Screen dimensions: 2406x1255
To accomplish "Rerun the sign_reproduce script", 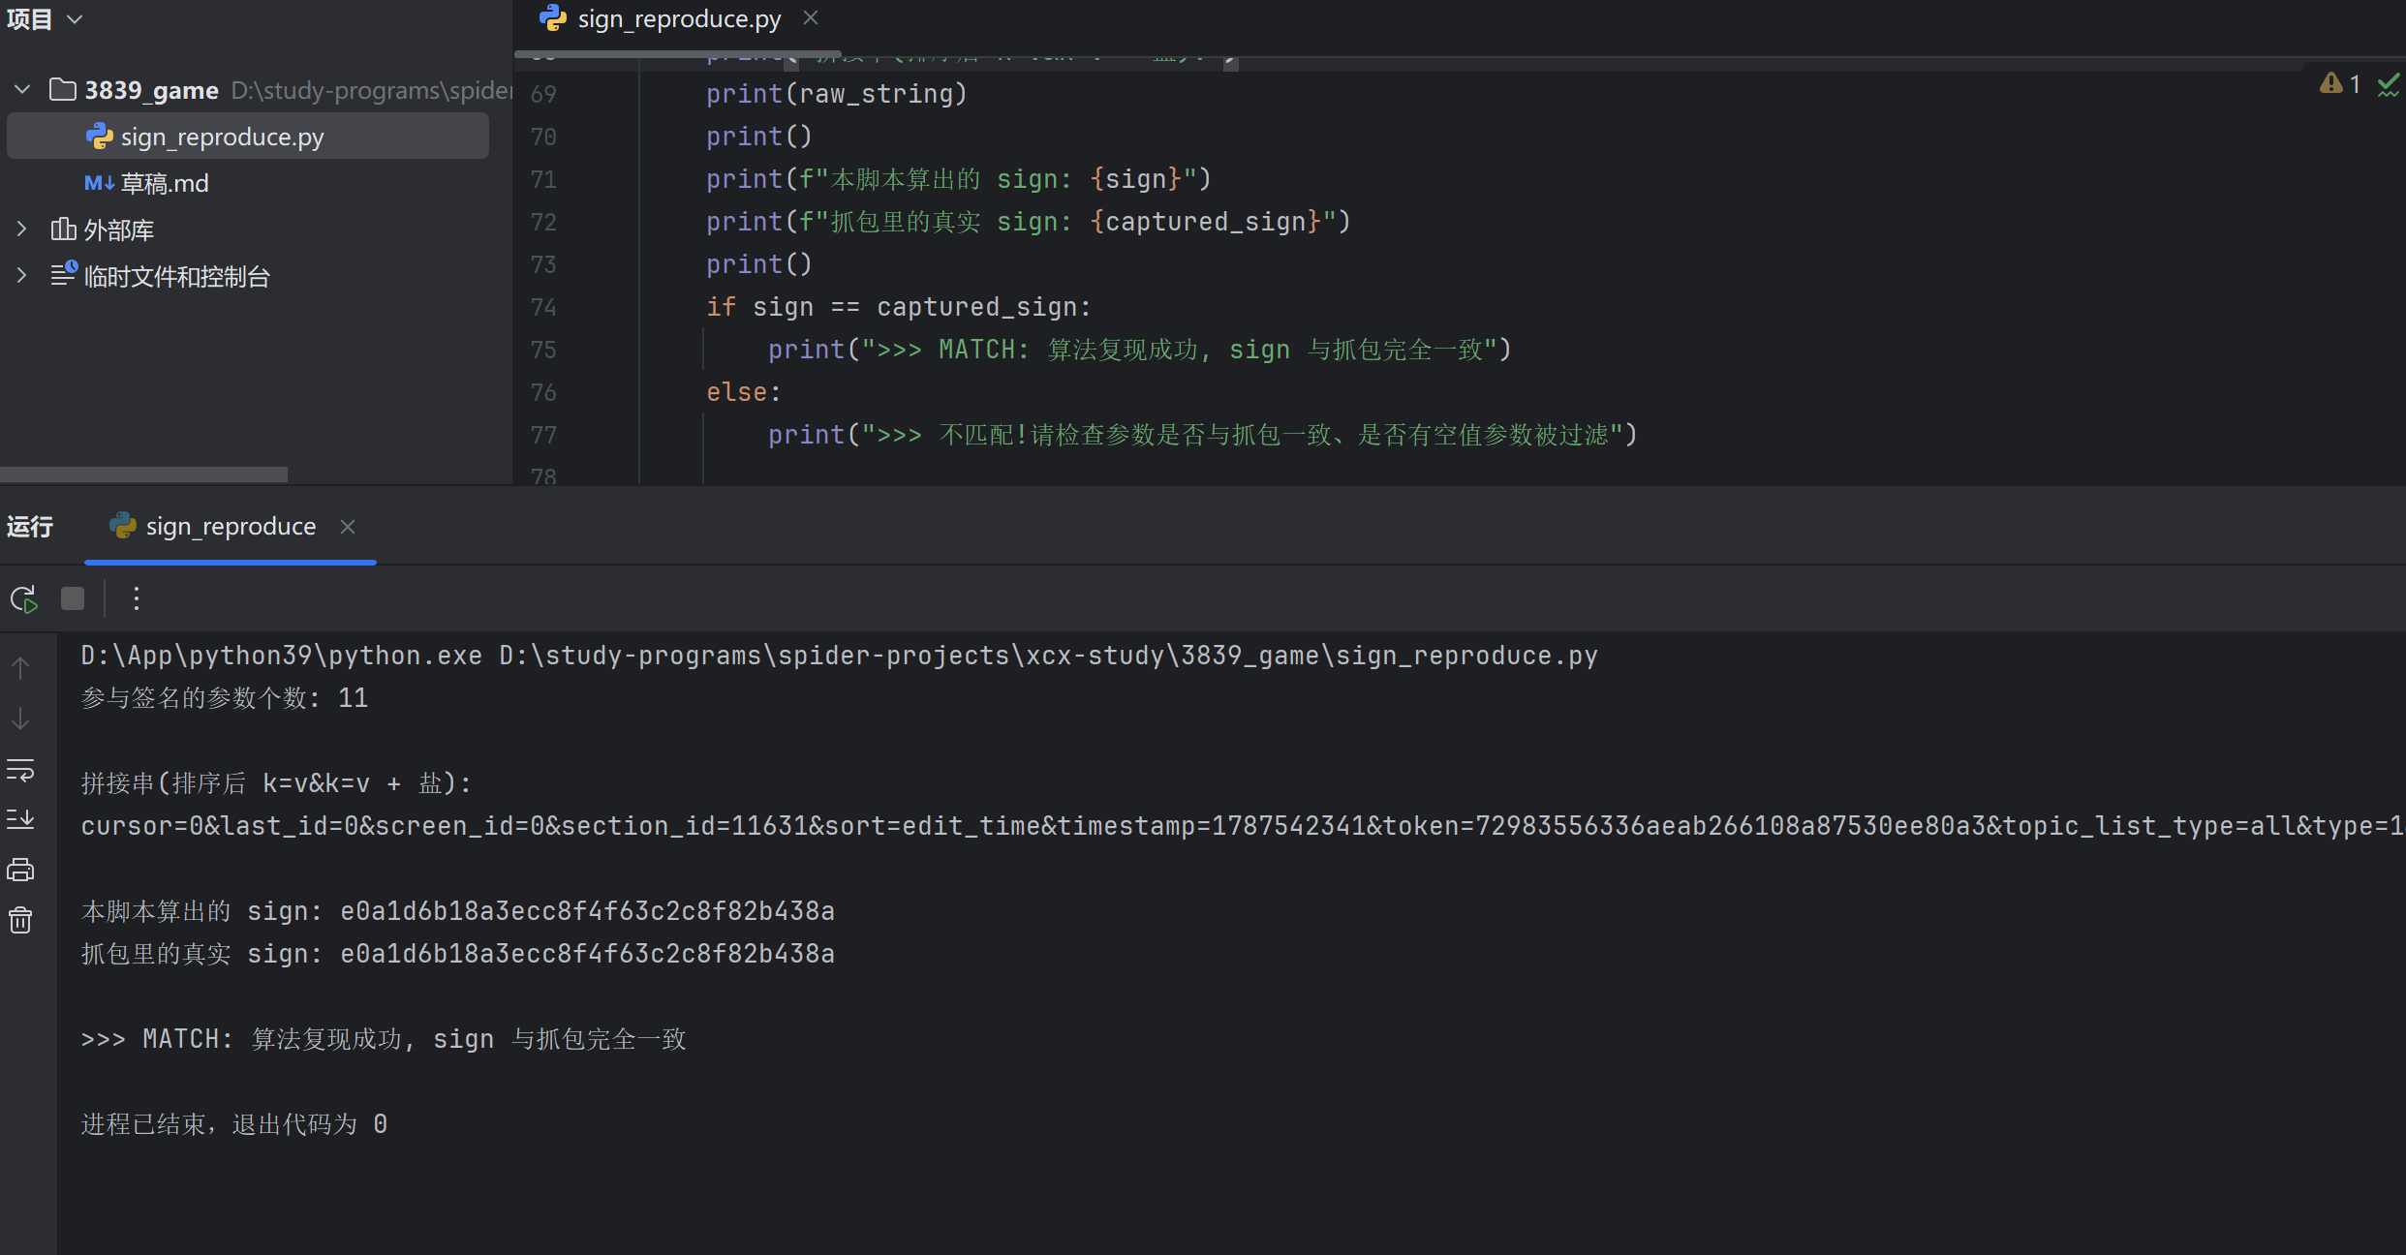I will pos(23,599).
